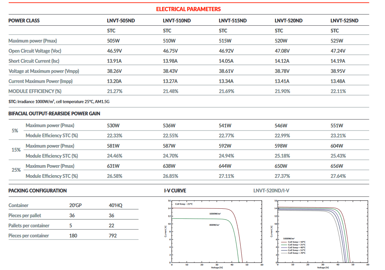Click the 656W maximum power value
The width and height of the screenshot is (385, 270).
point(337,166)
